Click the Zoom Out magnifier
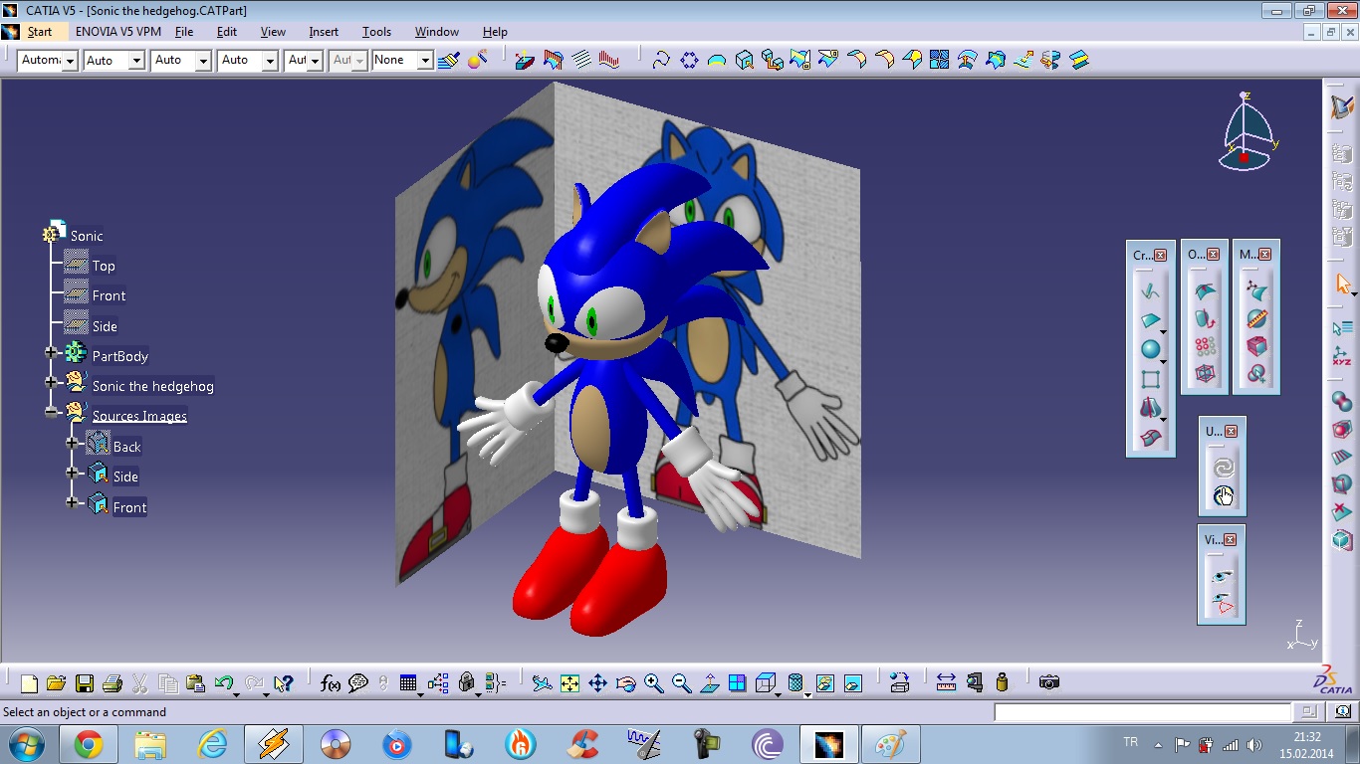1360x764 pixels. point(681,683)
